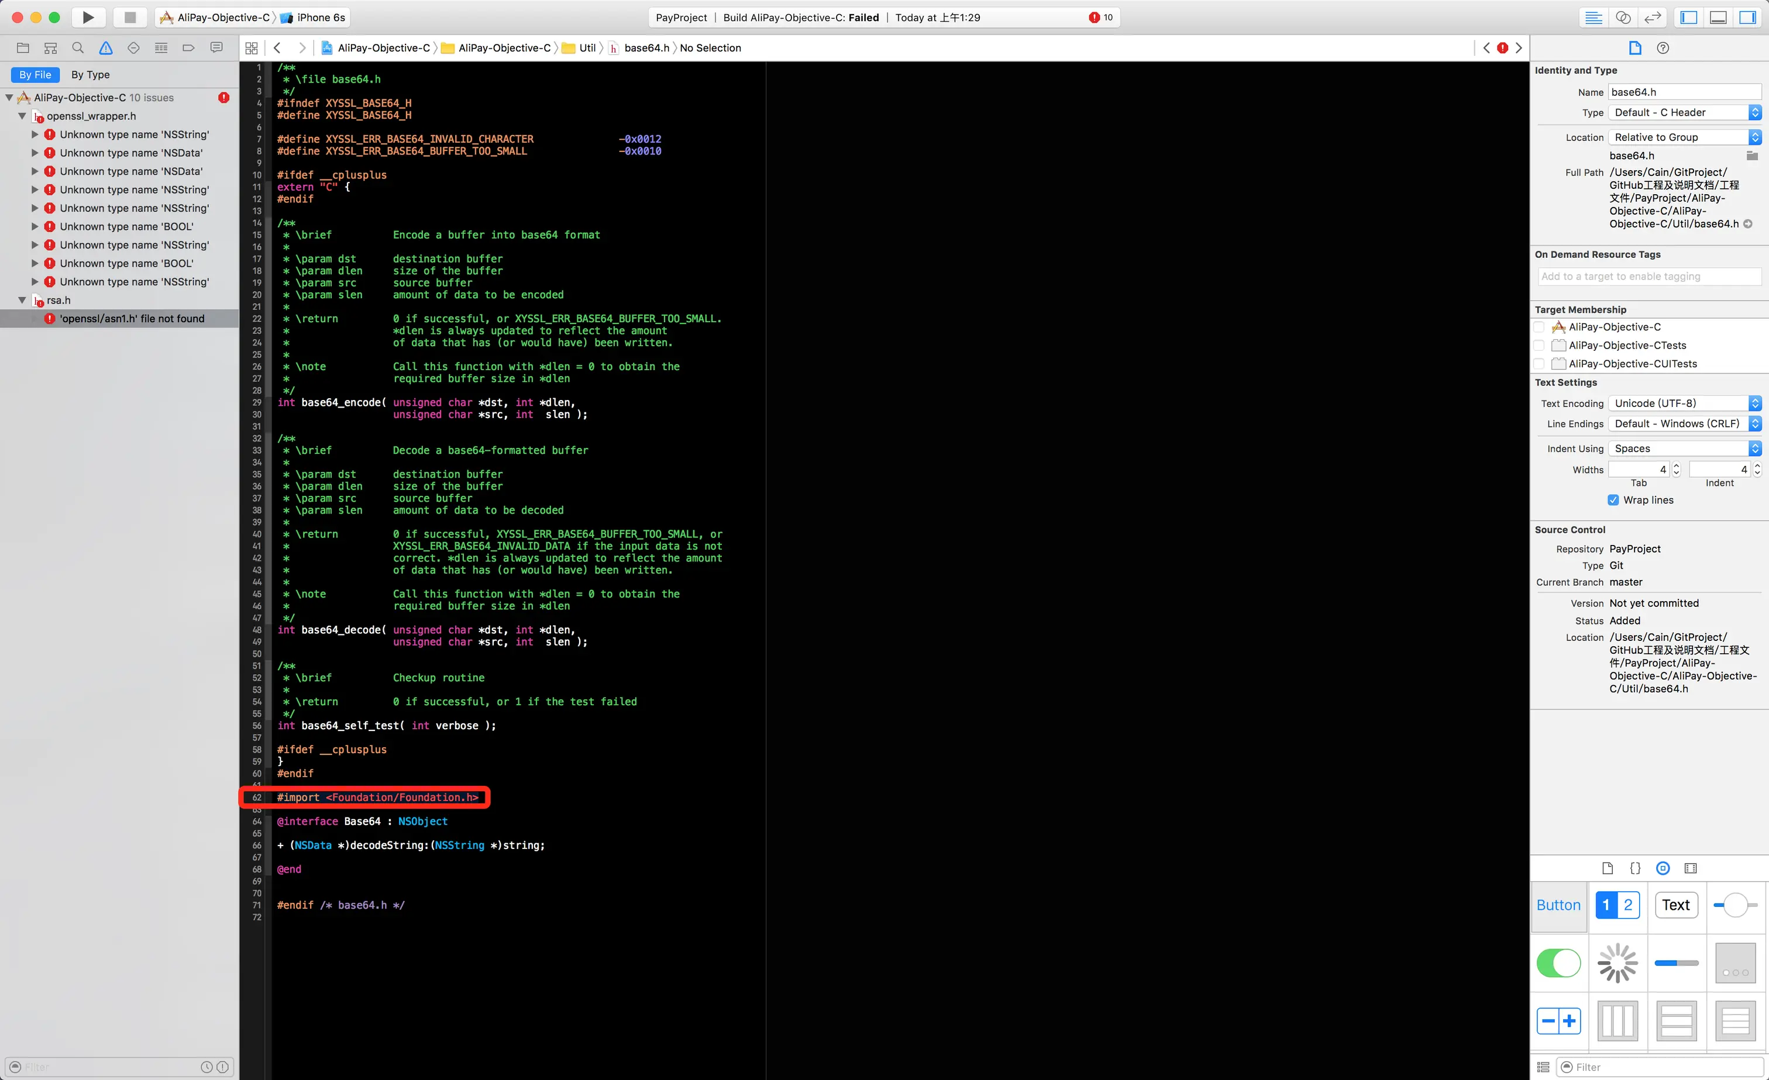
Task: Select the By File tab
Action: 35,75
